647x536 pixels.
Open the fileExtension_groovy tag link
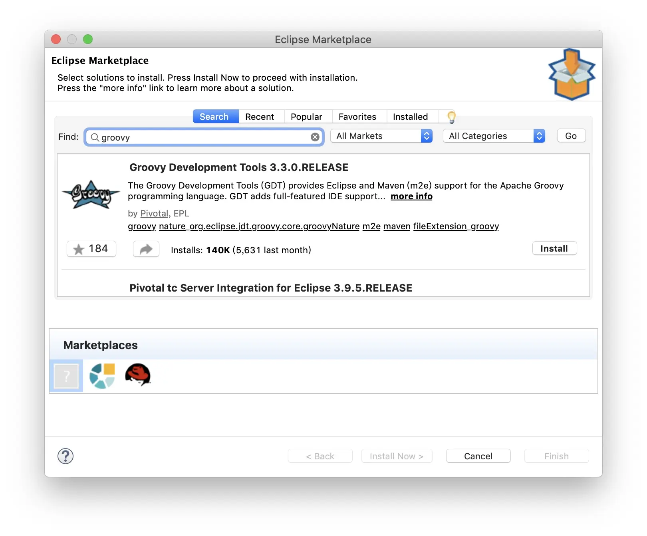coord(456,226)
